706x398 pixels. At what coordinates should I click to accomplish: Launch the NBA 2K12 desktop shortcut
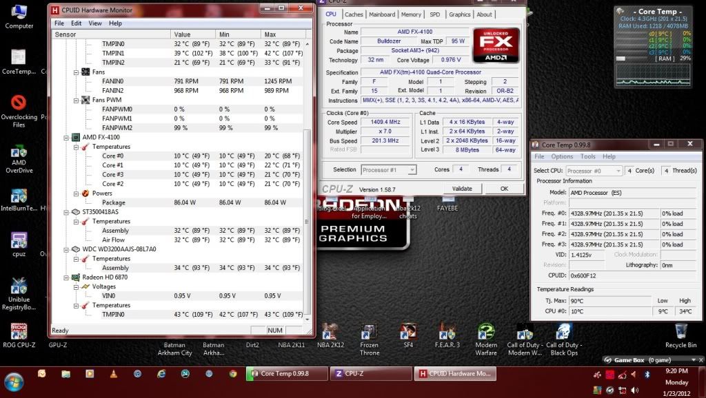tap(330, 336)
